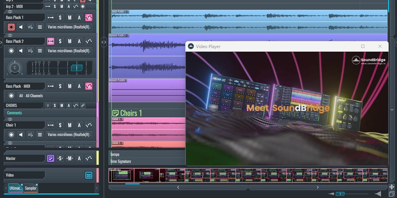
Task: Open the input device dropdown of Choir 1
Action: 69,135
